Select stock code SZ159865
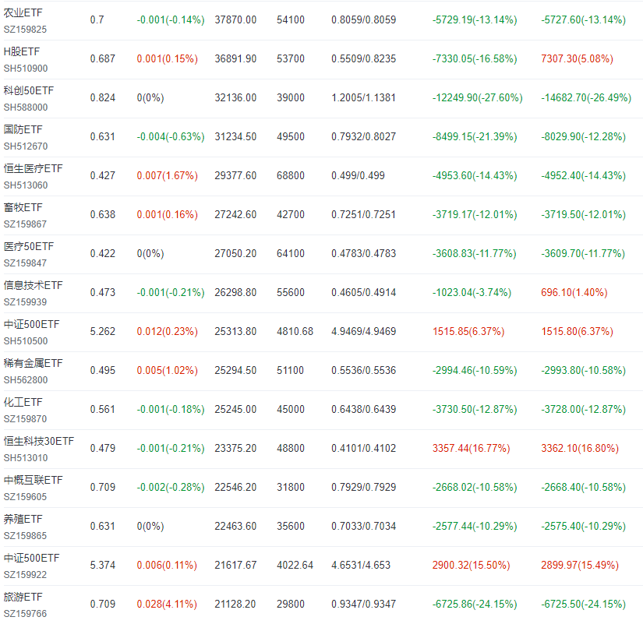643x624 pixels. [25, 536]
